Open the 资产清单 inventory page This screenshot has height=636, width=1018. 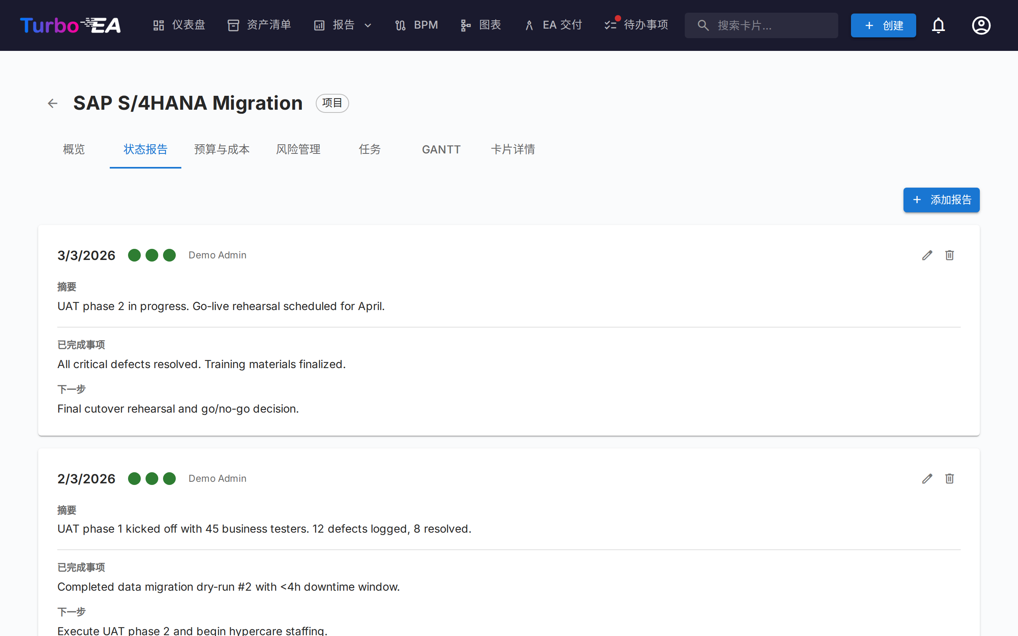click(259, 25)
